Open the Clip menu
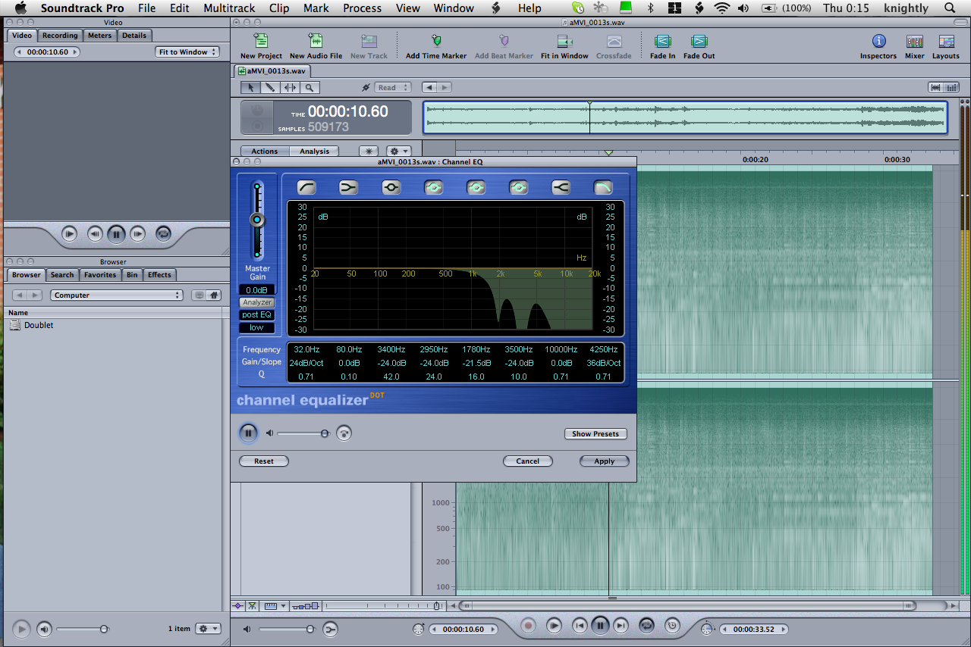 pyautogui.click(x=279, y=8)
